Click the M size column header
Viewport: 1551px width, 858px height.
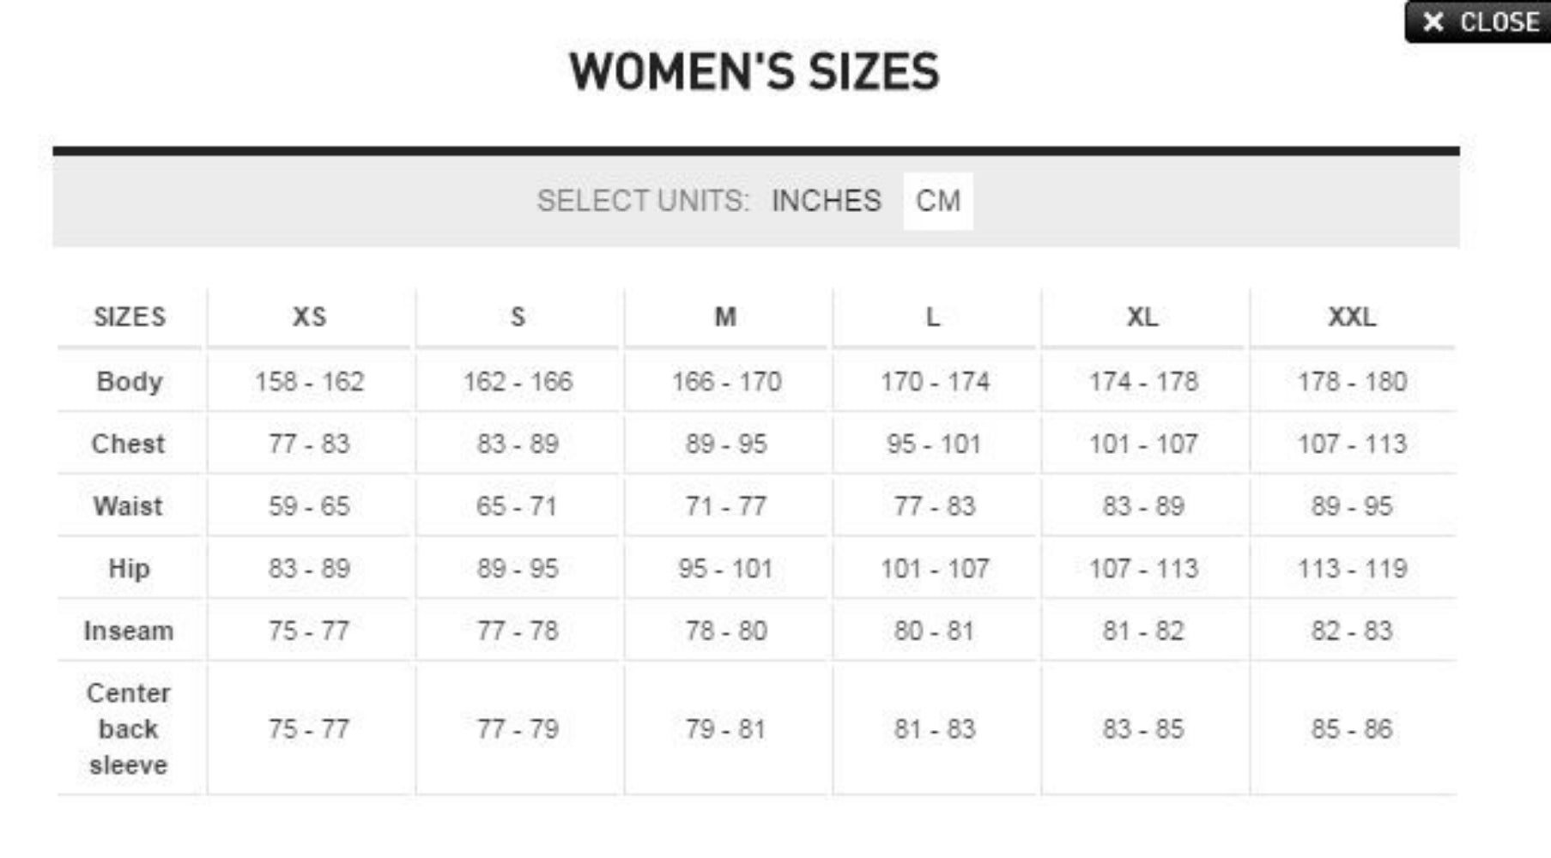(x=725, y=317)
